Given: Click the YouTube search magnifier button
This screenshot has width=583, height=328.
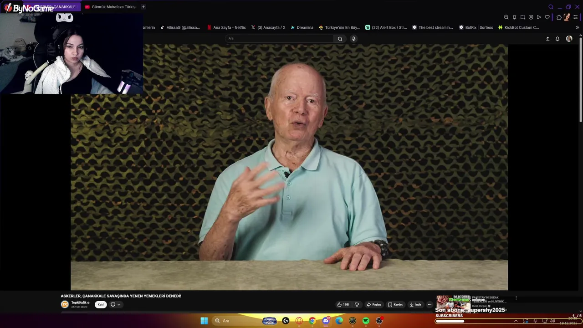Looking at the screenshot, I should (340, 39).
